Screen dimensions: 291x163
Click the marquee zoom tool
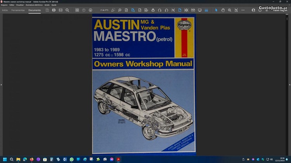click(113, 10)
